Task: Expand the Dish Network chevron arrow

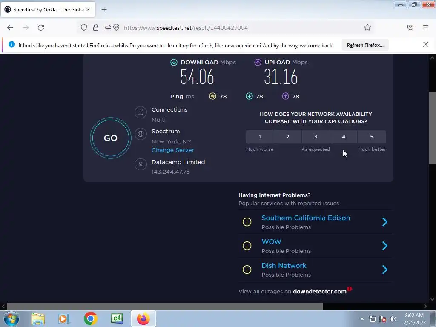Action: point(385,270)
